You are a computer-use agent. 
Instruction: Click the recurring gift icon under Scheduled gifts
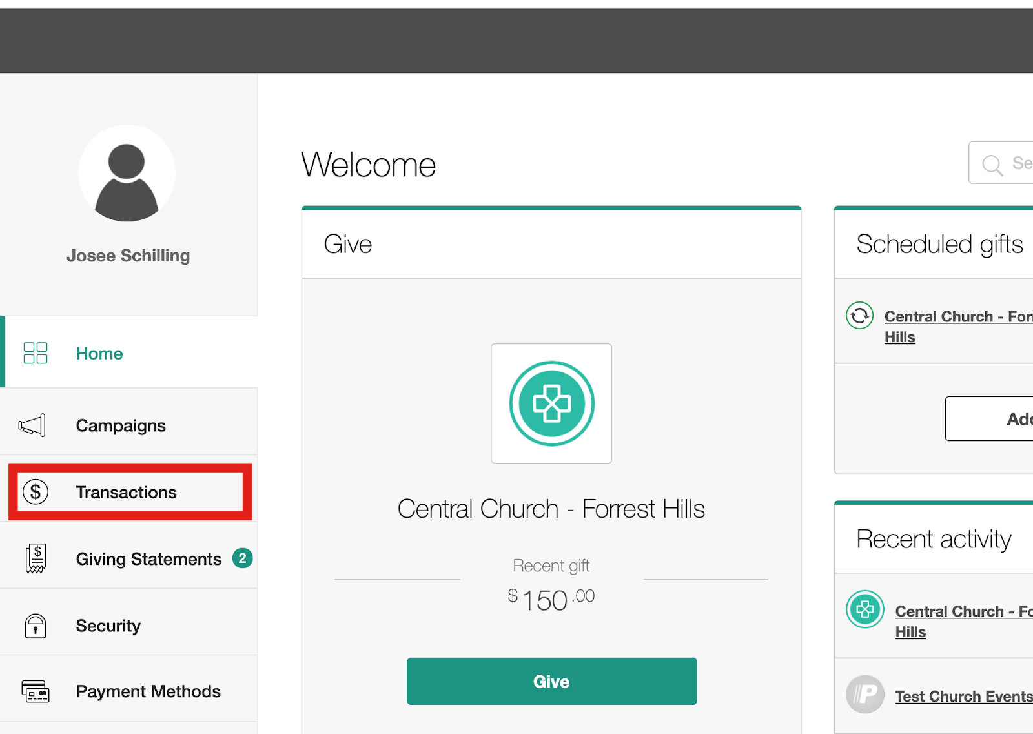859,316
